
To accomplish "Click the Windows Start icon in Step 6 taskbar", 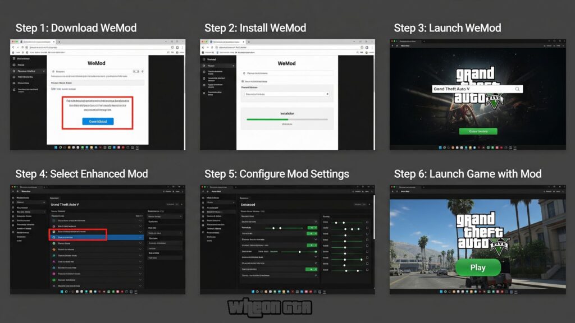I will 442,291.
